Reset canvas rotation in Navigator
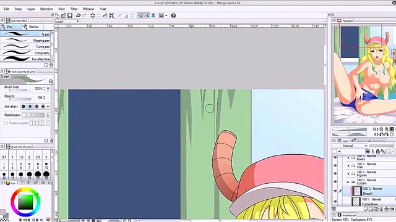This screenshot has width=396, height=222. [392, 134]
